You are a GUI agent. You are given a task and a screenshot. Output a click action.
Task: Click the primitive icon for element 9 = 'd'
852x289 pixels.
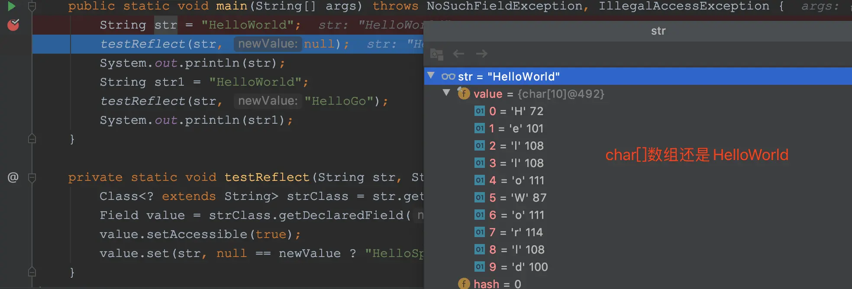(479, 267)
